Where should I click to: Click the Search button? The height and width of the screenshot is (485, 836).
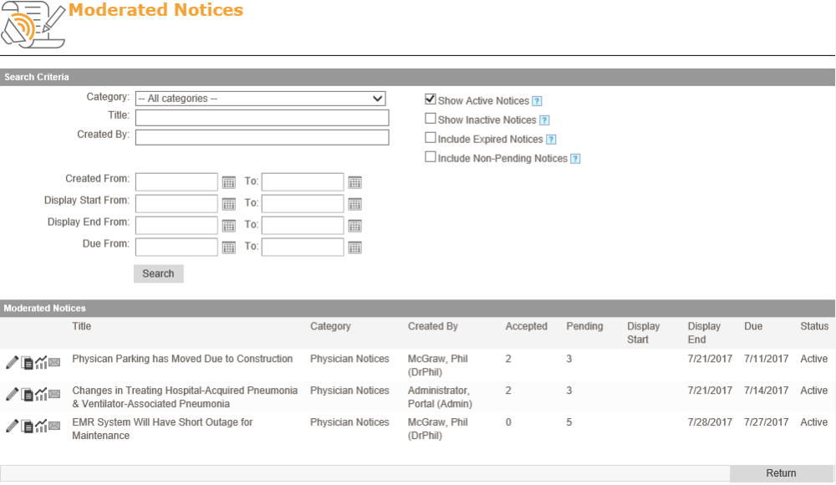pos(158,273)
